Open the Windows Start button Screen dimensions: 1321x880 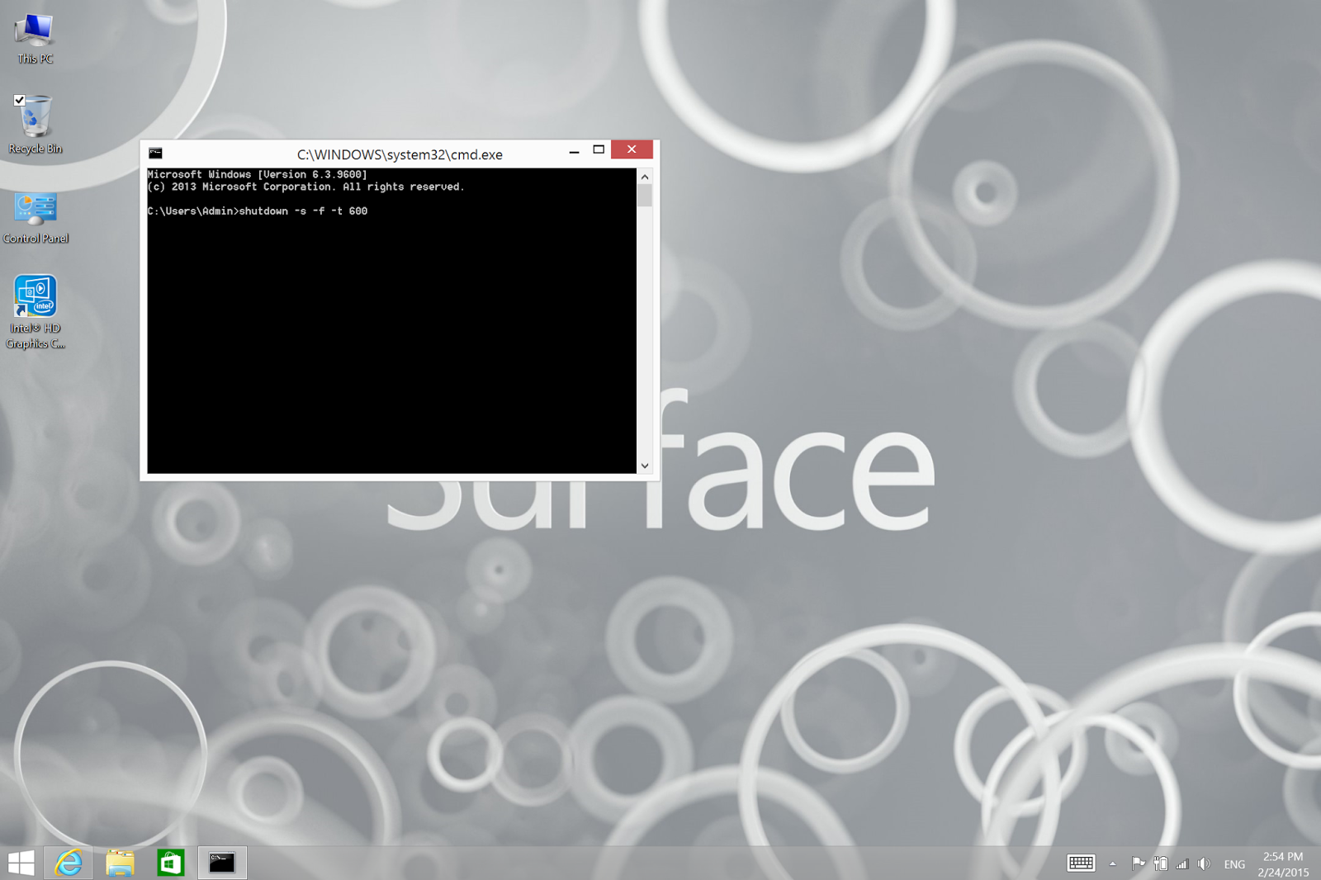21,863
